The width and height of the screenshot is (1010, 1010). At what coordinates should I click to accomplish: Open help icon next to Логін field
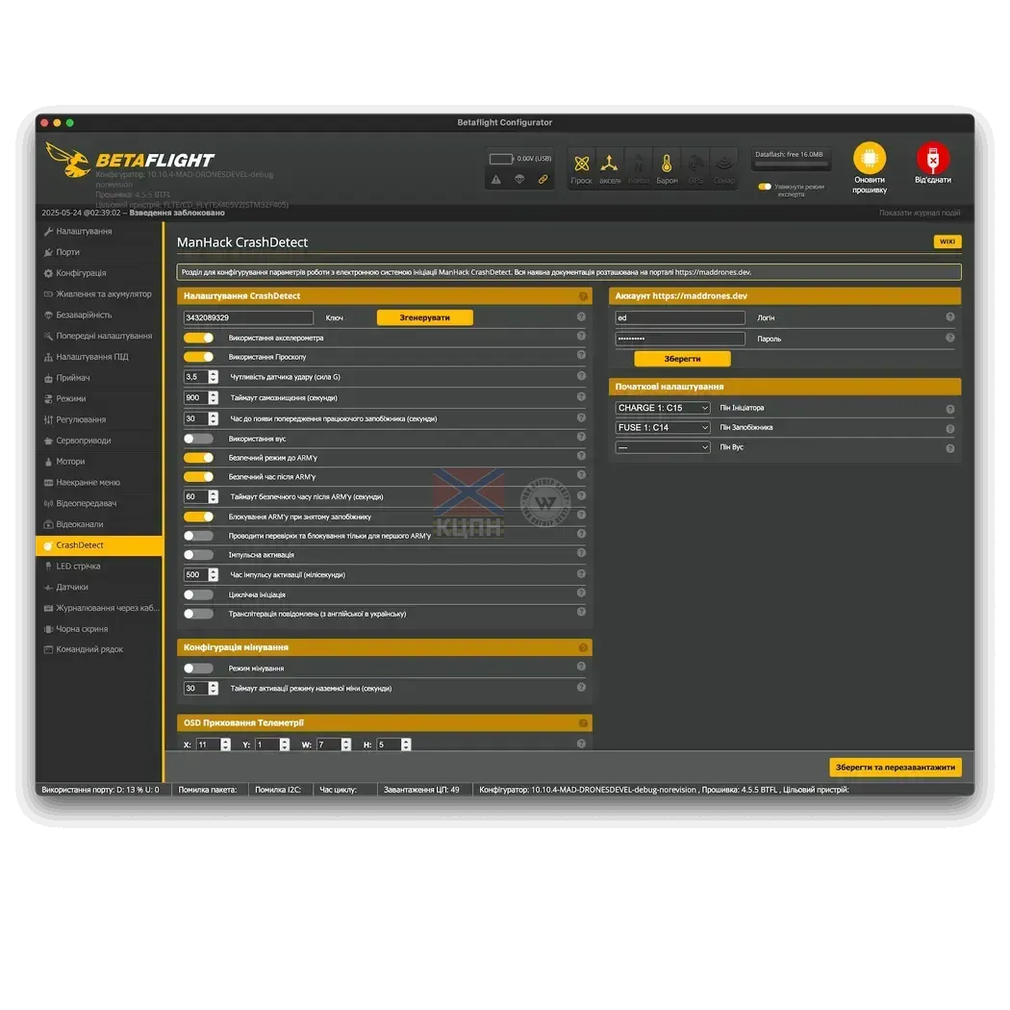click(950, 316)
